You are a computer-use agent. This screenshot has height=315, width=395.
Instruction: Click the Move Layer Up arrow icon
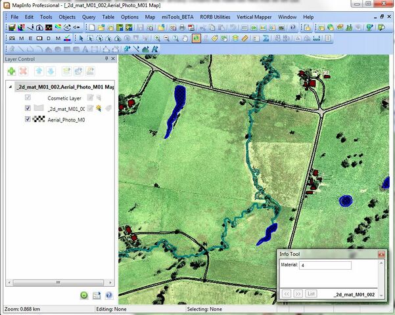[x=39, y=70]
